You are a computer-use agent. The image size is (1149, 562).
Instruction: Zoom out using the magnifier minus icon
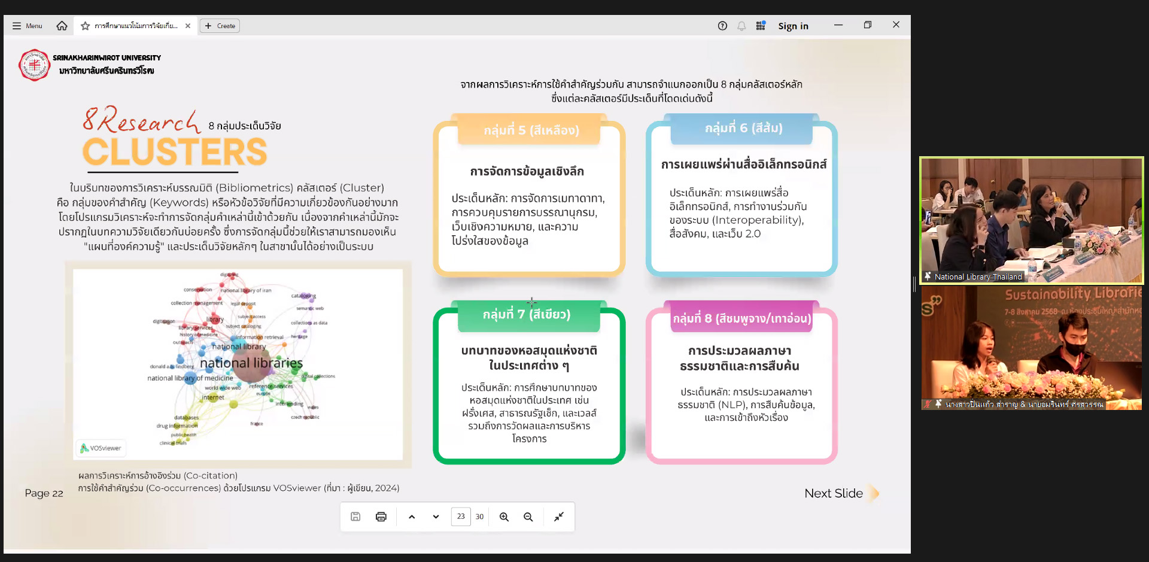tap(528, 517)
